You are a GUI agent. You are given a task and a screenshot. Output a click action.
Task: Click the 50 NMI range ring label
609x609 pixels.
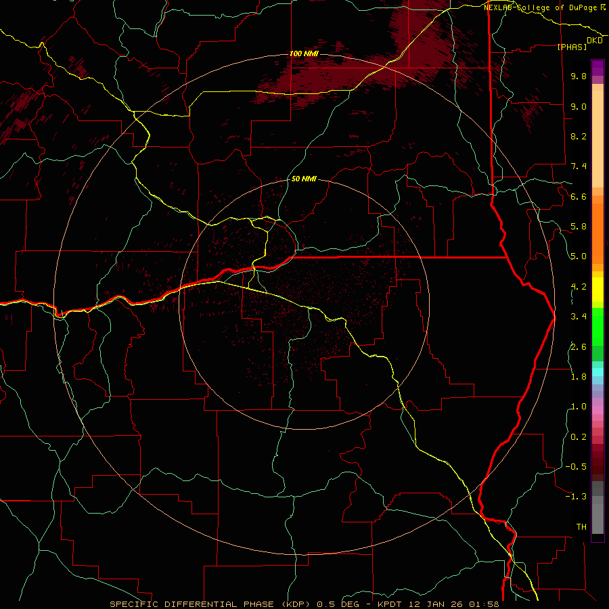coord(304,179)
